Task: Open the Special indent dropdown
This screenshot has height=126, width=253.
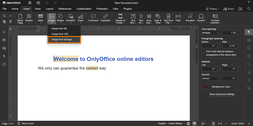Action: pyautogui.click(x=210, y=78)
